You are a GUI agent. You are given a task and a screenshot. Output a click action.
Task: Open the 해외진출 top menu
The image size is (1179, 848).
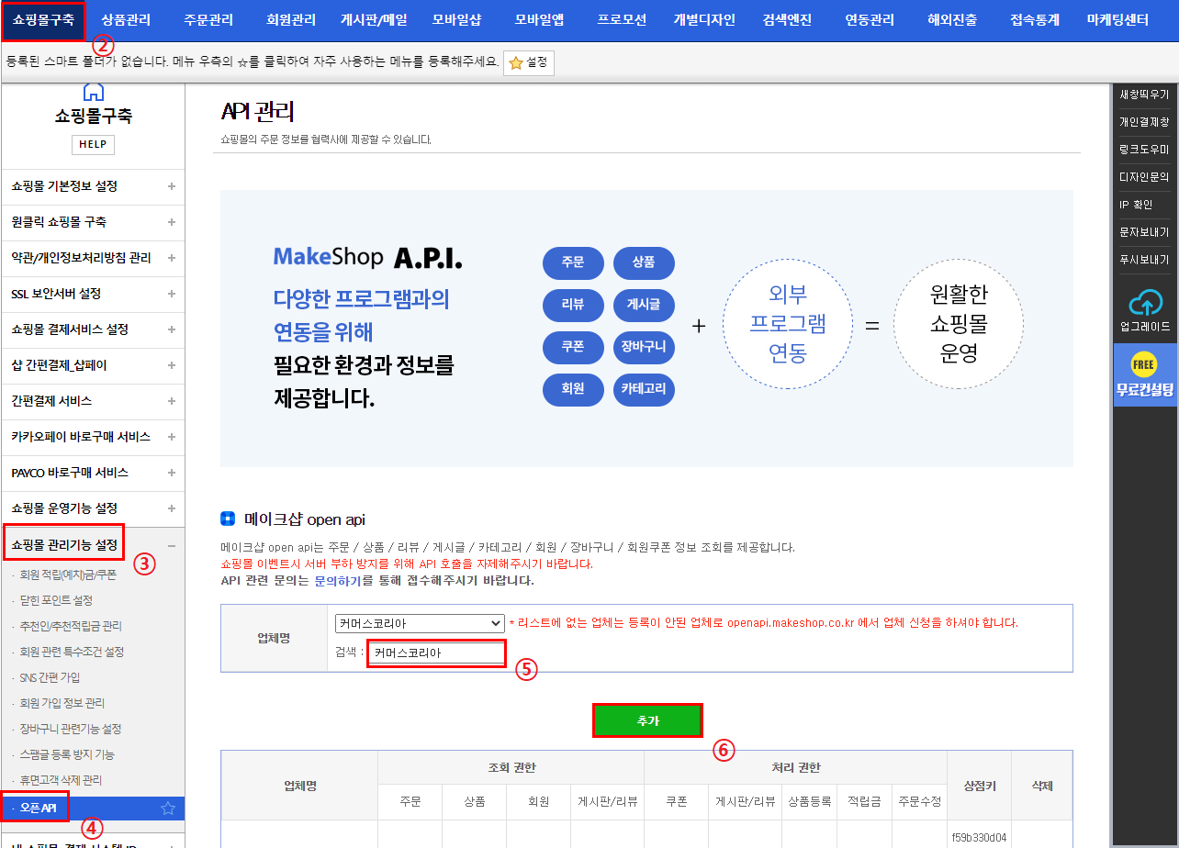point(952,20)
